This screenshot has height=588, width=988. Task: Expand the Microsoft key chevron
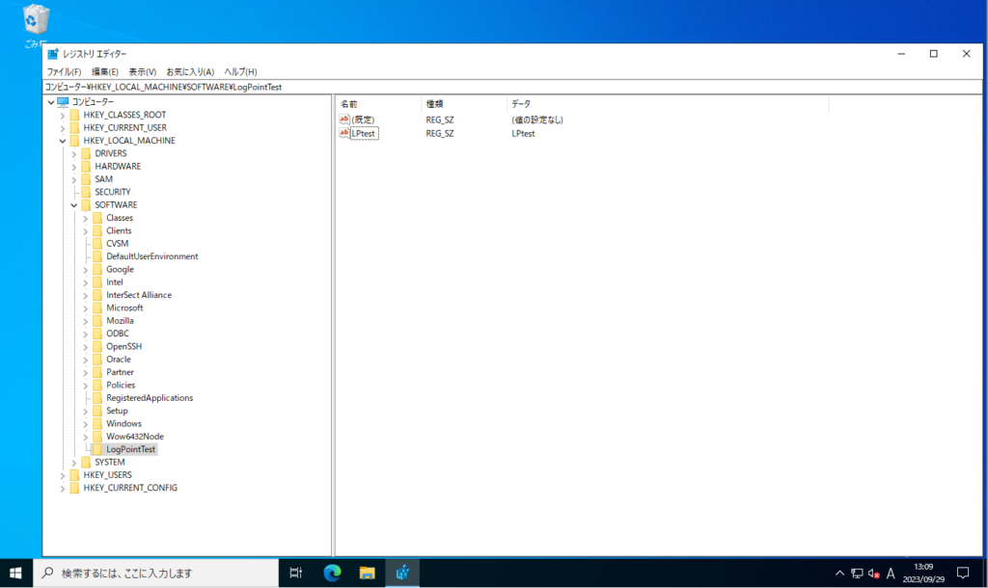[x=85, y=308]
